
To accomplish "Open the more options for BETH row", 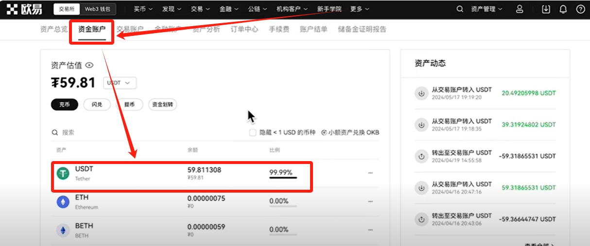I will pyautogui.click(x=370, y=230).
